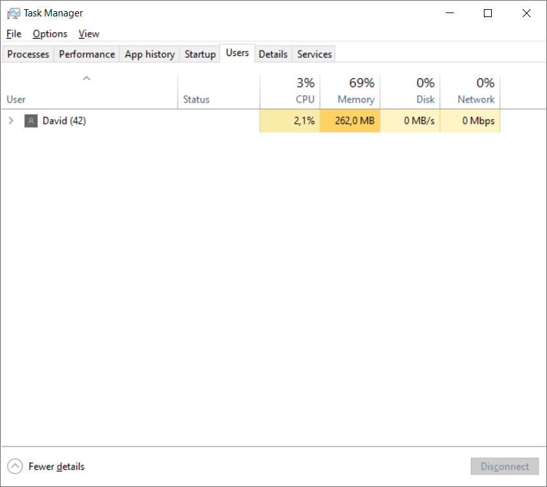This screenshot has height=487, width=547.
Task: Open the Options menu
Action: click(x=50, y=34)
